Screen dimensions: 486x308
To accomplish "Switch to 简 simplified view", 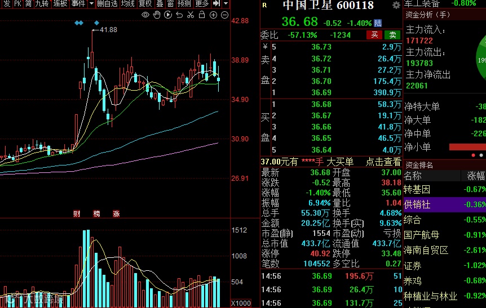I will pos(29,4).
